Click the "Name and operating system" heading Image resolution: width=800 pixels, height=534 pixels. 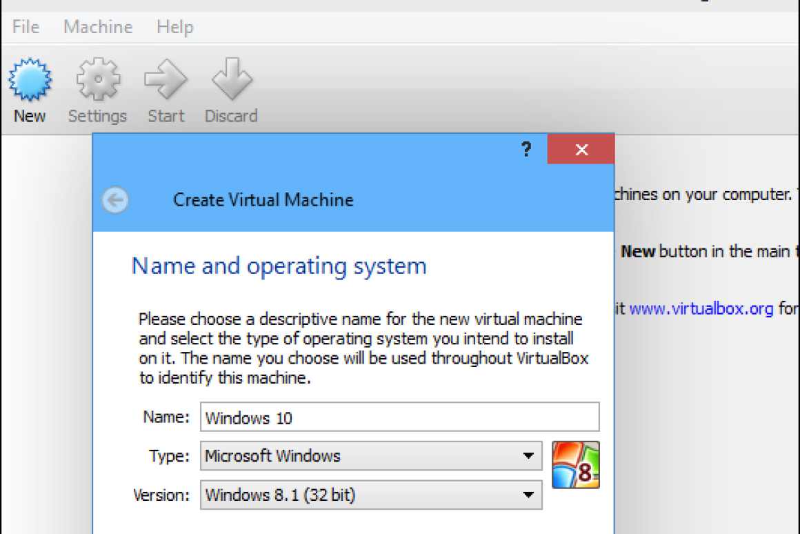[x=279, y=266]
